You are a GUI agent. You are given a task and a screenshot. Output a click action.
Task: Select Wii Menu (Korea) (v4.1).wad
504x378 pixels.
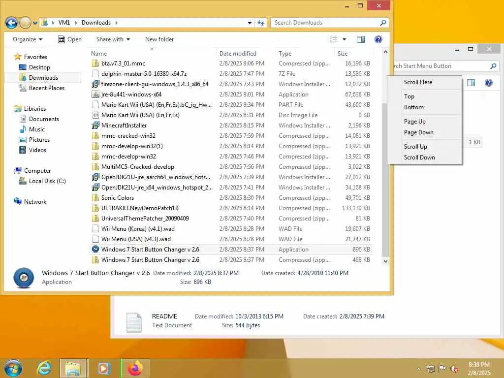pyautogui.click(x=138, y=228)
